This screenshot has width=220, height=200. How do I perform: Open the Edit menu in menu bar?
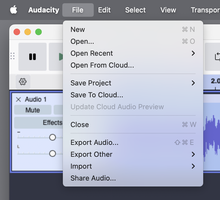(x=104, y=10)
